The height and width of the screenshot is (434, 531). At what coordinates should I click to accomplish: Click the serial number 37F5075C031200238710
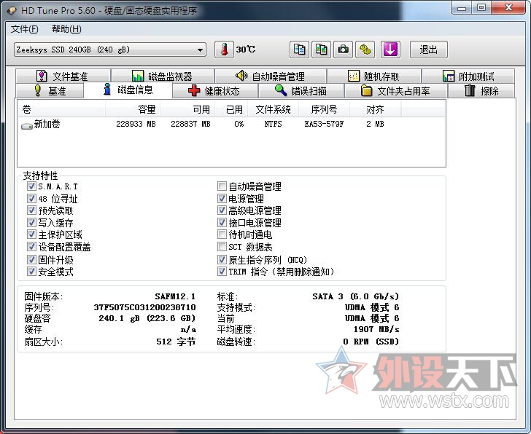[144, 307]
